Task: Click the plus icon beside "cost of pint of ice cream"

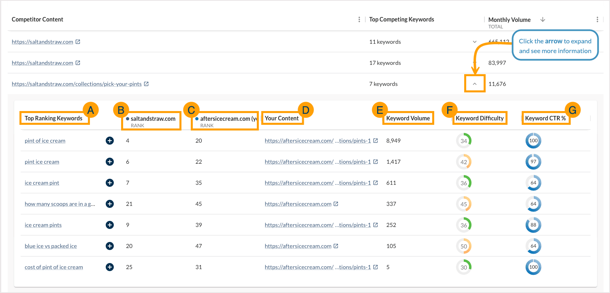Action: tap(109, 267)
